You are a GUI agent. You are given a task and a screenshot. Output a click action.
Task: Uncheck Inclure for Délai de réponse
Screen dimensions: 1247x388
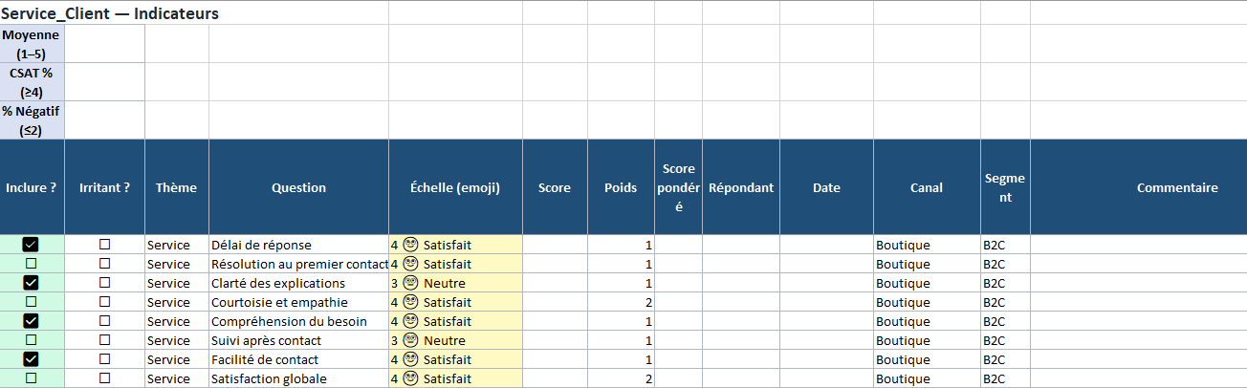point(31,245)
